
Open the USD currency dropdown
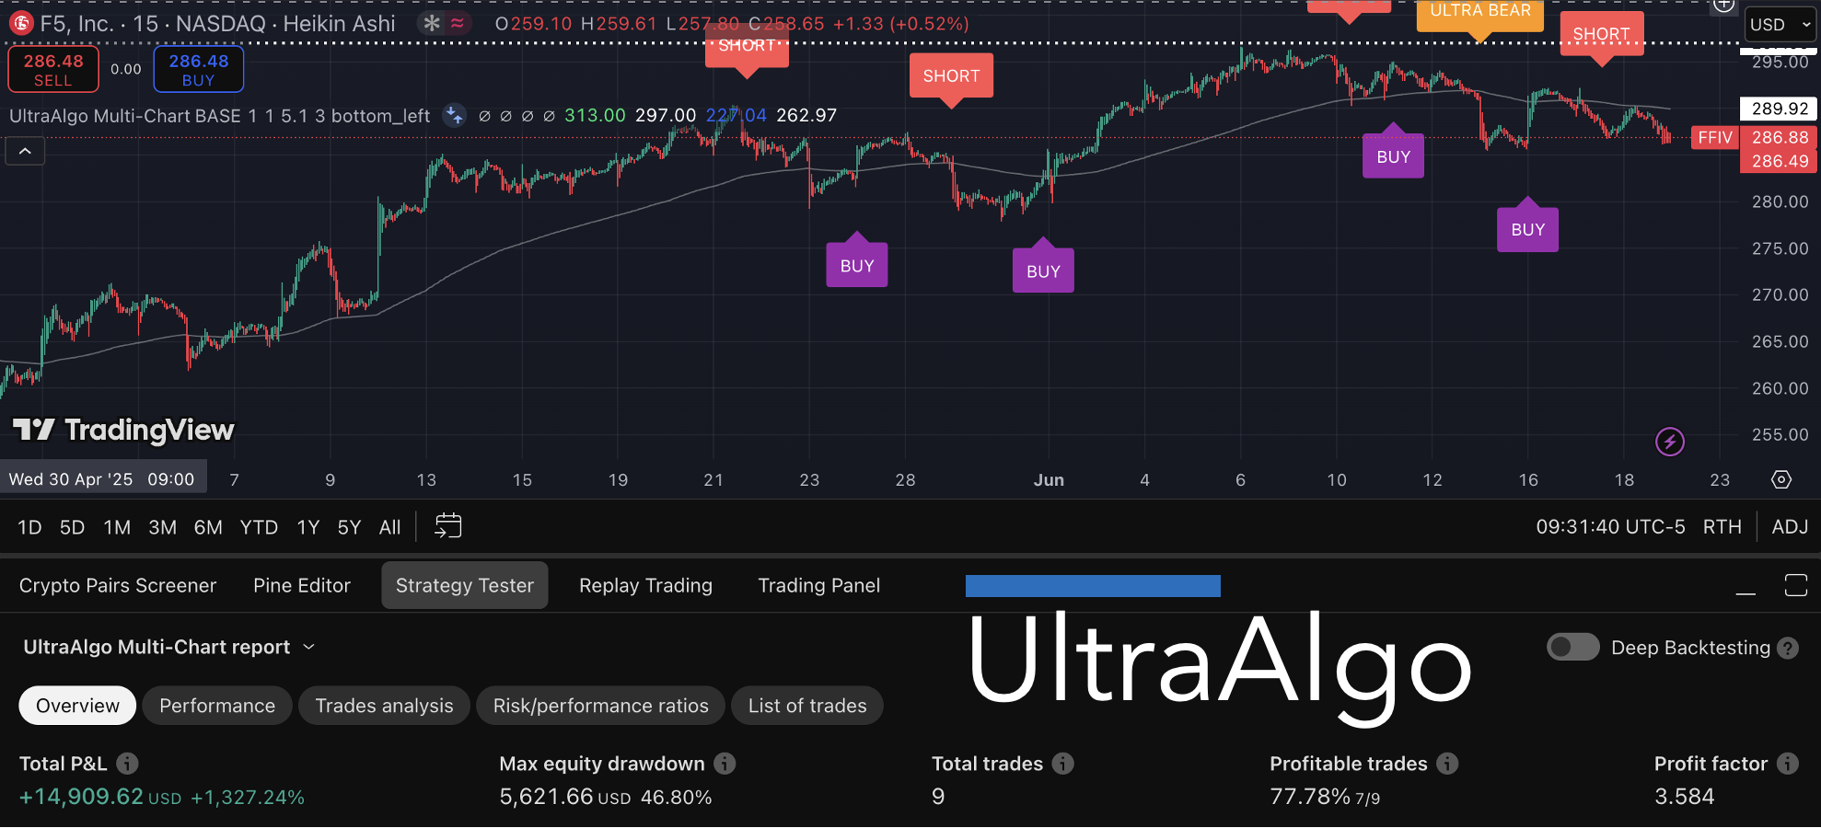(x=1780, y=25)
